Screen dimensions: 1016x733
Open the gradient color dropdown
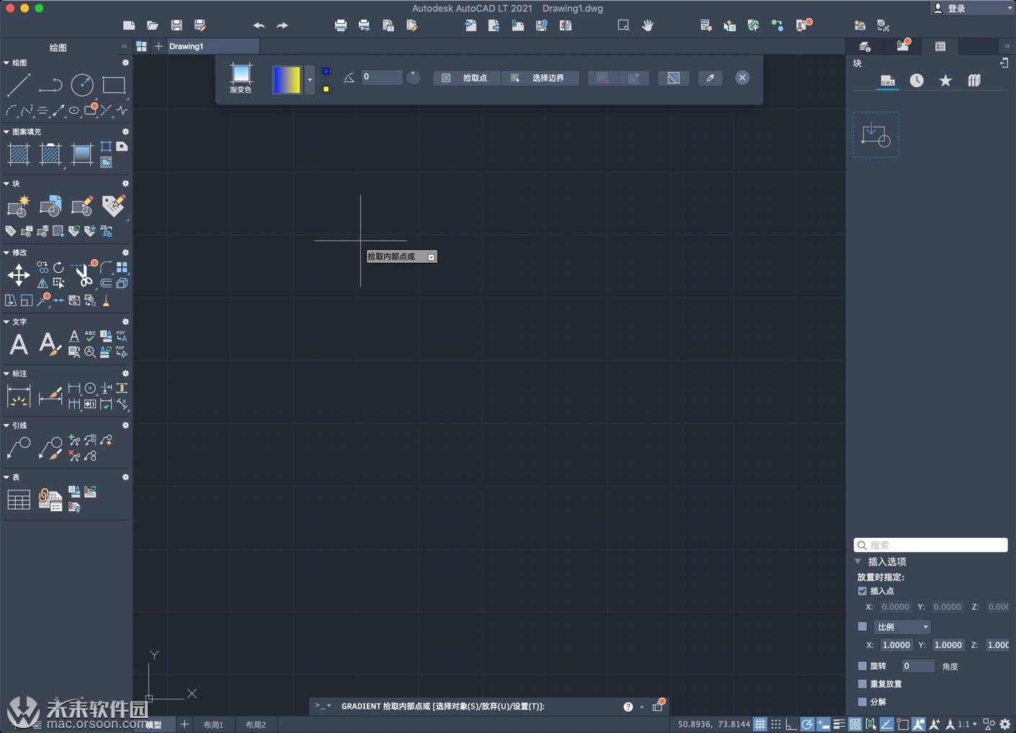click(x=309, y=79)
